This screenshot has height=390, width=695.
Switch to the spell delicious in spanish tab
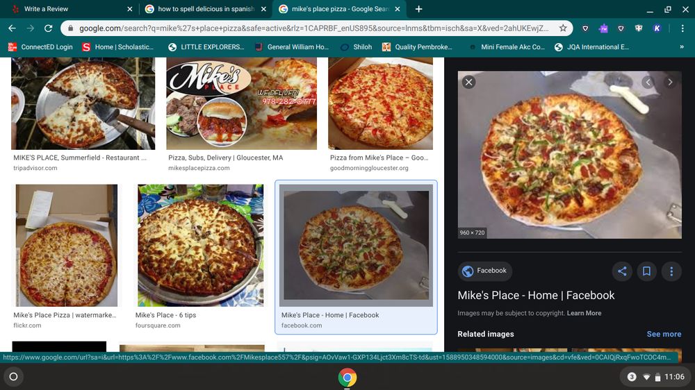point(202,9)
